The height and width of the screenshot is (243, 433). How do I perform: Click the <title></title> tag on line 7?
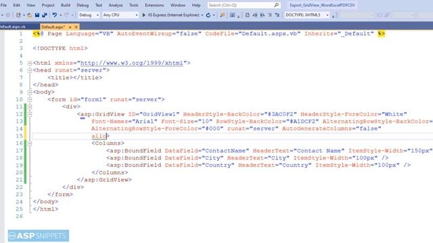click(75, 78)
